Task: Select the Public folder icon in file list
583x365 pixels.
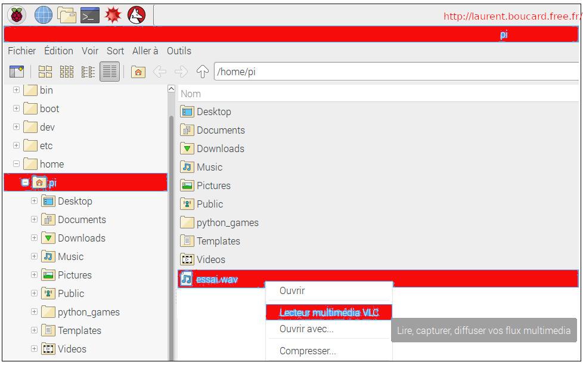Action: point(187,204)
